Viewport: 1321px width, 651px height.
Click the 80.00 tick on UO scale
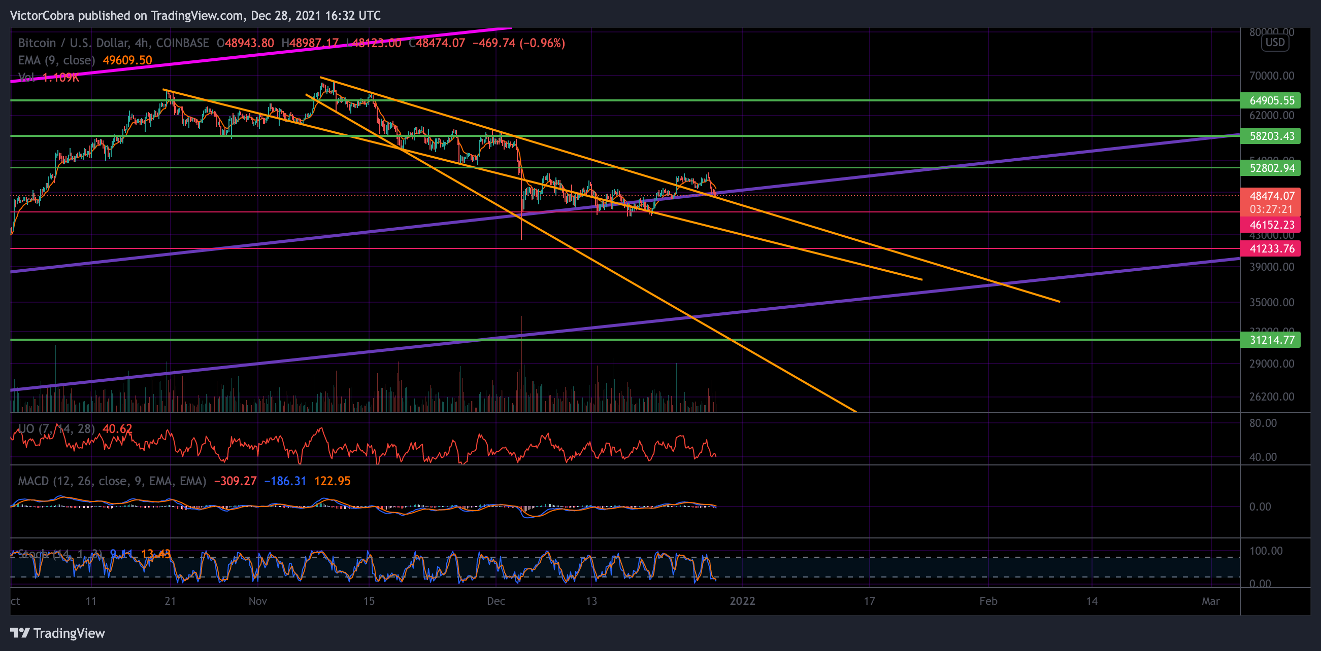click(x=1263, y=423)
